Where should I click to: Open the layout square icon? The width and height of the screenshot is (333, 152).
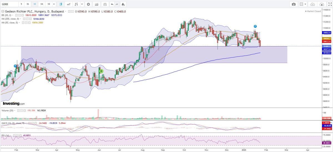pos(301,4)
